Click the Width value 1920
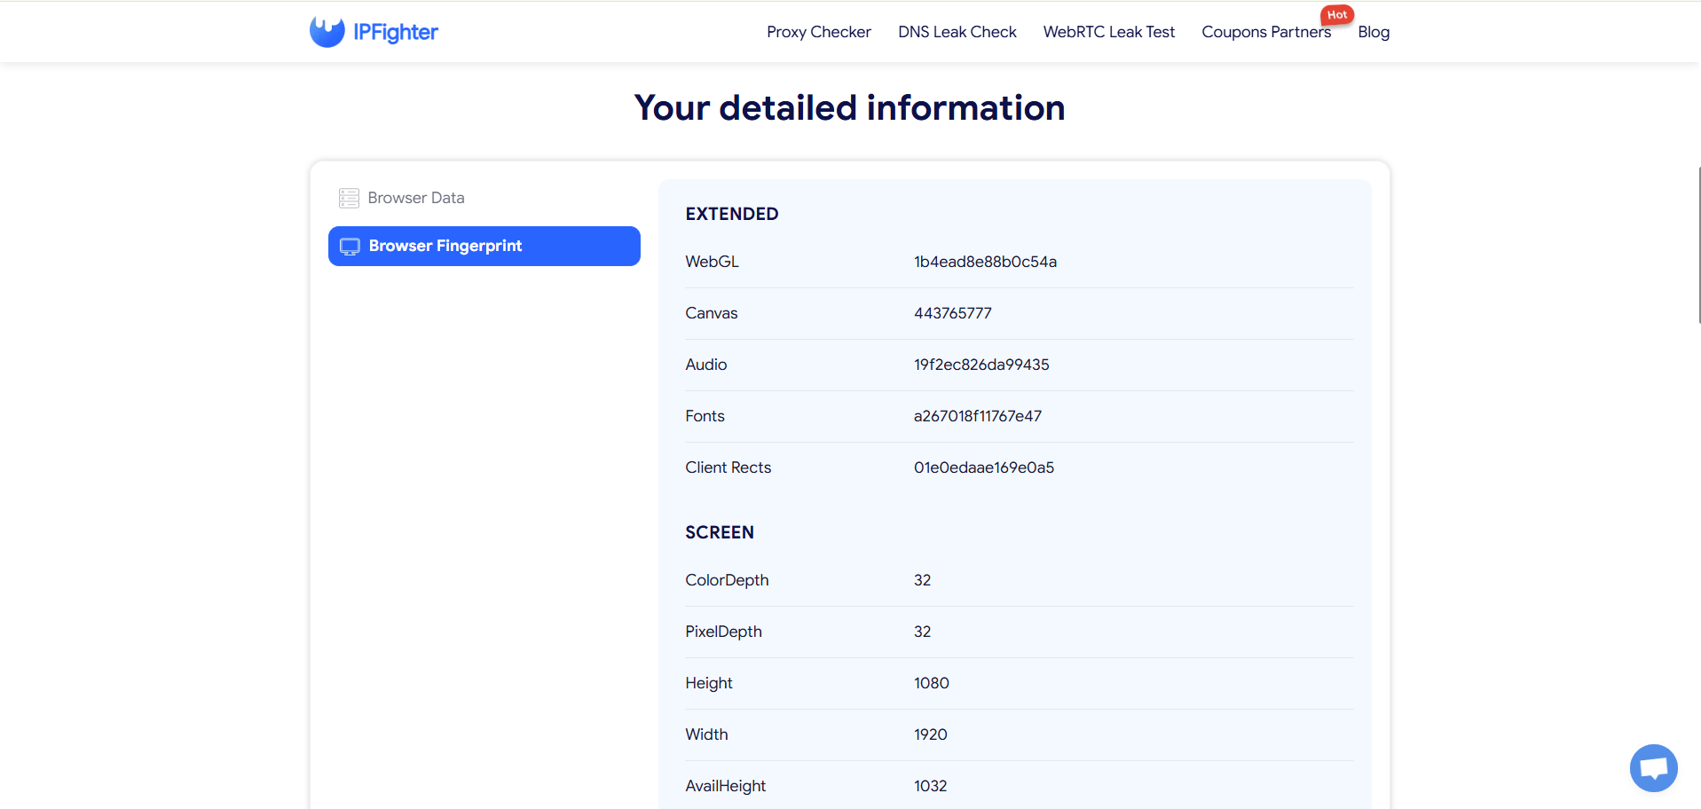Screen dimensions: 1701x809 click(x=930, y=734)
